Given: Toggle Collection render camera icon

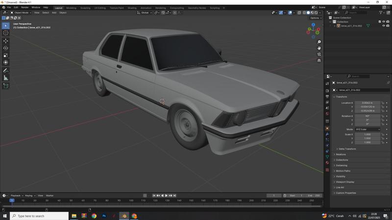Looking at the screenshot, I should (388, 22).
